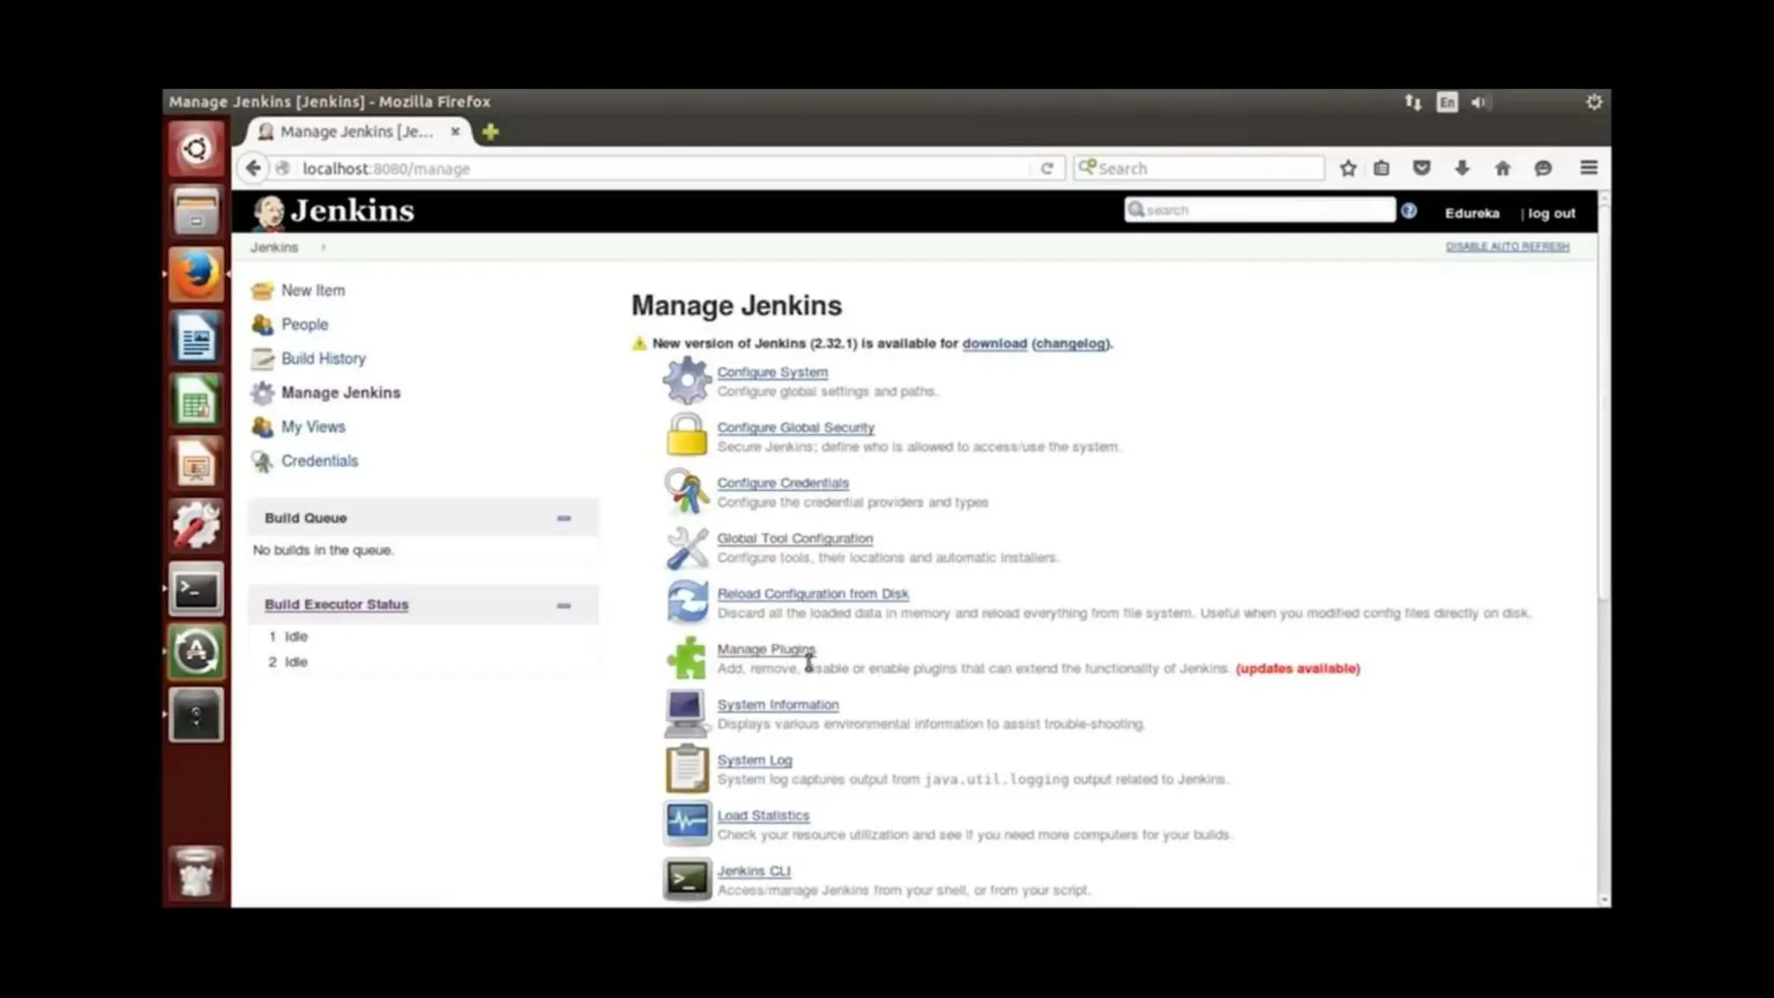Open the Firefox hamburger menu
Image resolution: width=1774 pixels, height=998 pixels.
pos(1589,168)
